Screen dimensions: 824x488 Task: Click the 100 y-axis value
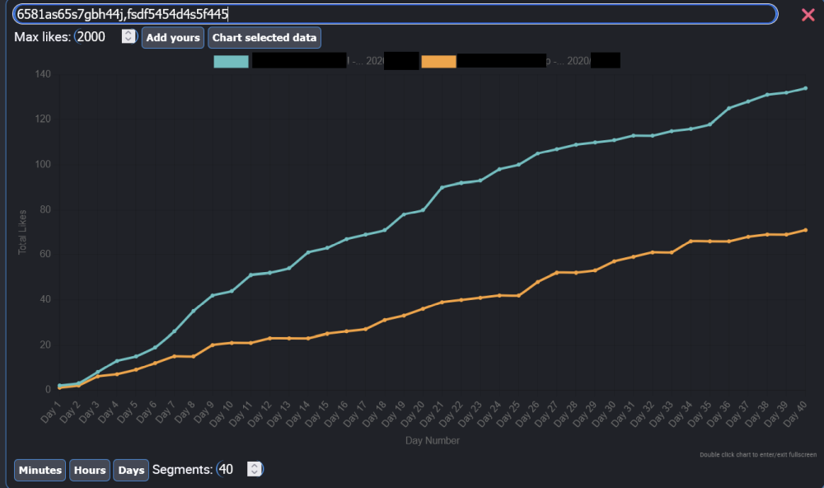coord(43,164)
